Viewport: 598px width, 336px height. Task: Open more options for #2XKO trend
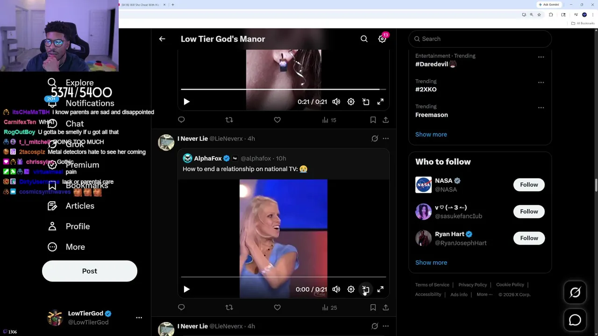click(541, 82)
